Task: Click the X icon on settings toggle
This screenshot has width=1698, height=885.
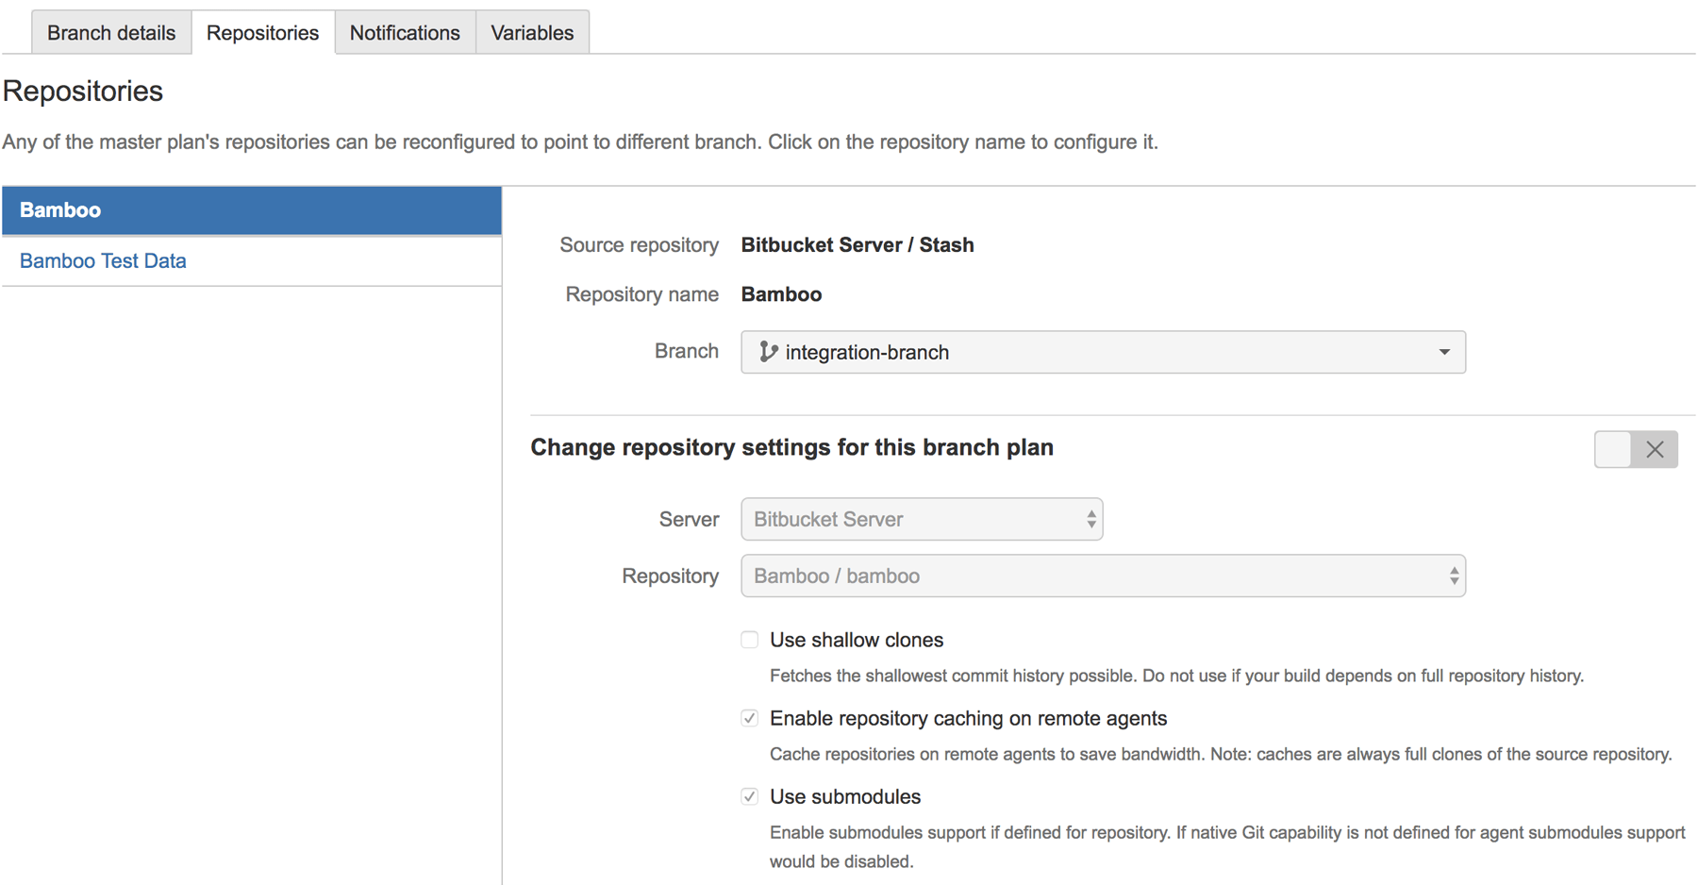Action: coord(1655,449)
